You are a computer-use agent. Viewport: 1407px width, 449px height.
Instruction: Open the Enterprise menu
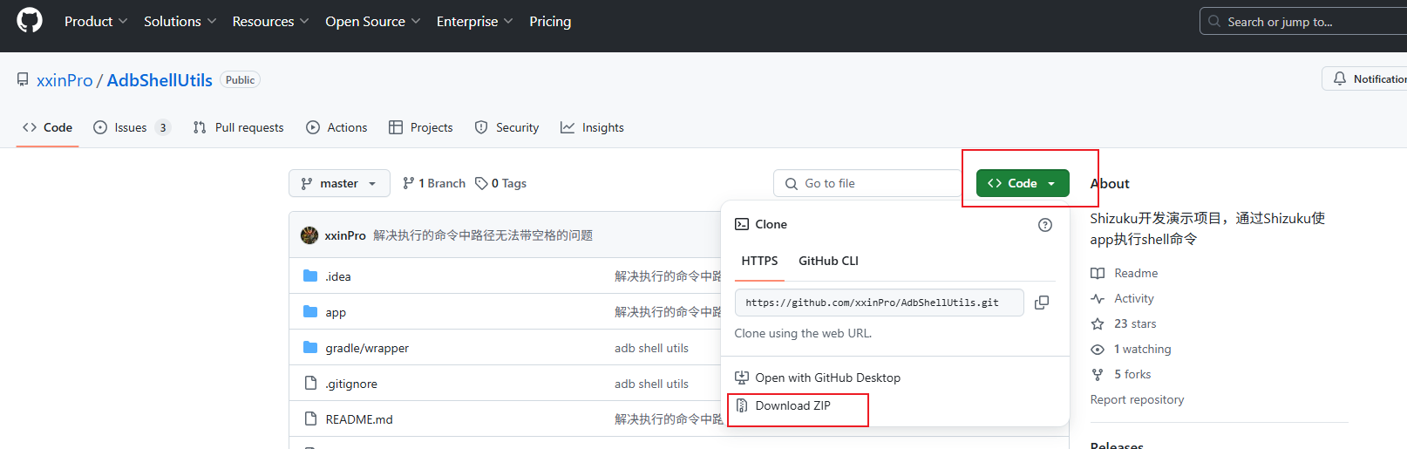point(475,21)
